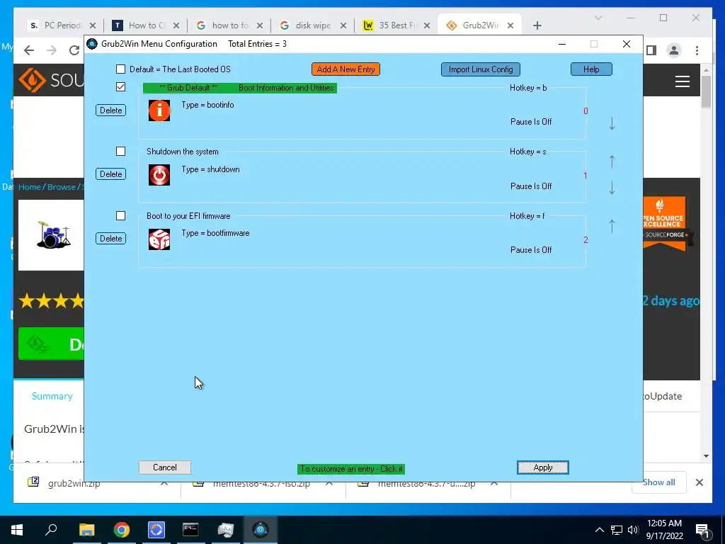This screenshot has height=544, width=725.
Task: Show hidden system tray icons
Action: pyautogui.click(x=599, y=530)
